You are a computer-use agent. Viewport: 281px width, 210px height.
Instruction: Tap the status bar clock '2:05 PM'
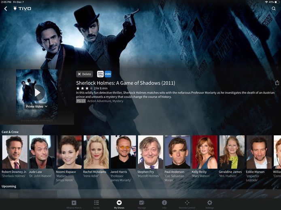pos(6,2)
